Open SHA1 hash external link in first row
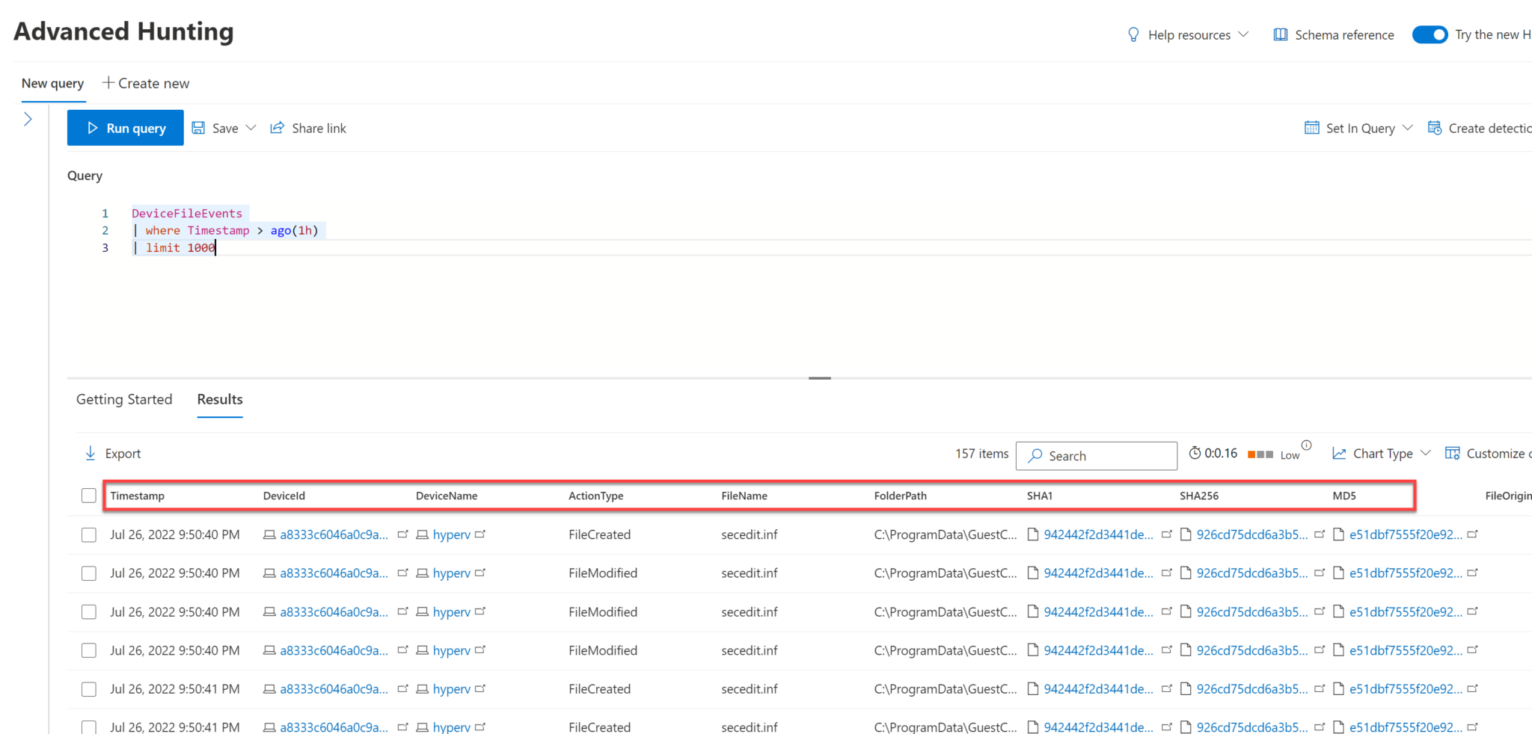Viewport: 1532px width, 734px height. tap(1166, 534)
